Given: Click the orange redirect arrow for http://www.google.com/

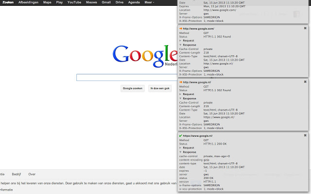Looking at the screenshot, I should click(180, 29).
